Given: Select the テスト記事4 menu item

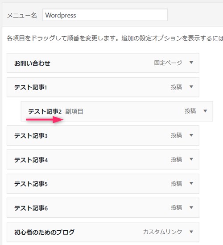Looking at the screenshot, I should pos(103,159).
